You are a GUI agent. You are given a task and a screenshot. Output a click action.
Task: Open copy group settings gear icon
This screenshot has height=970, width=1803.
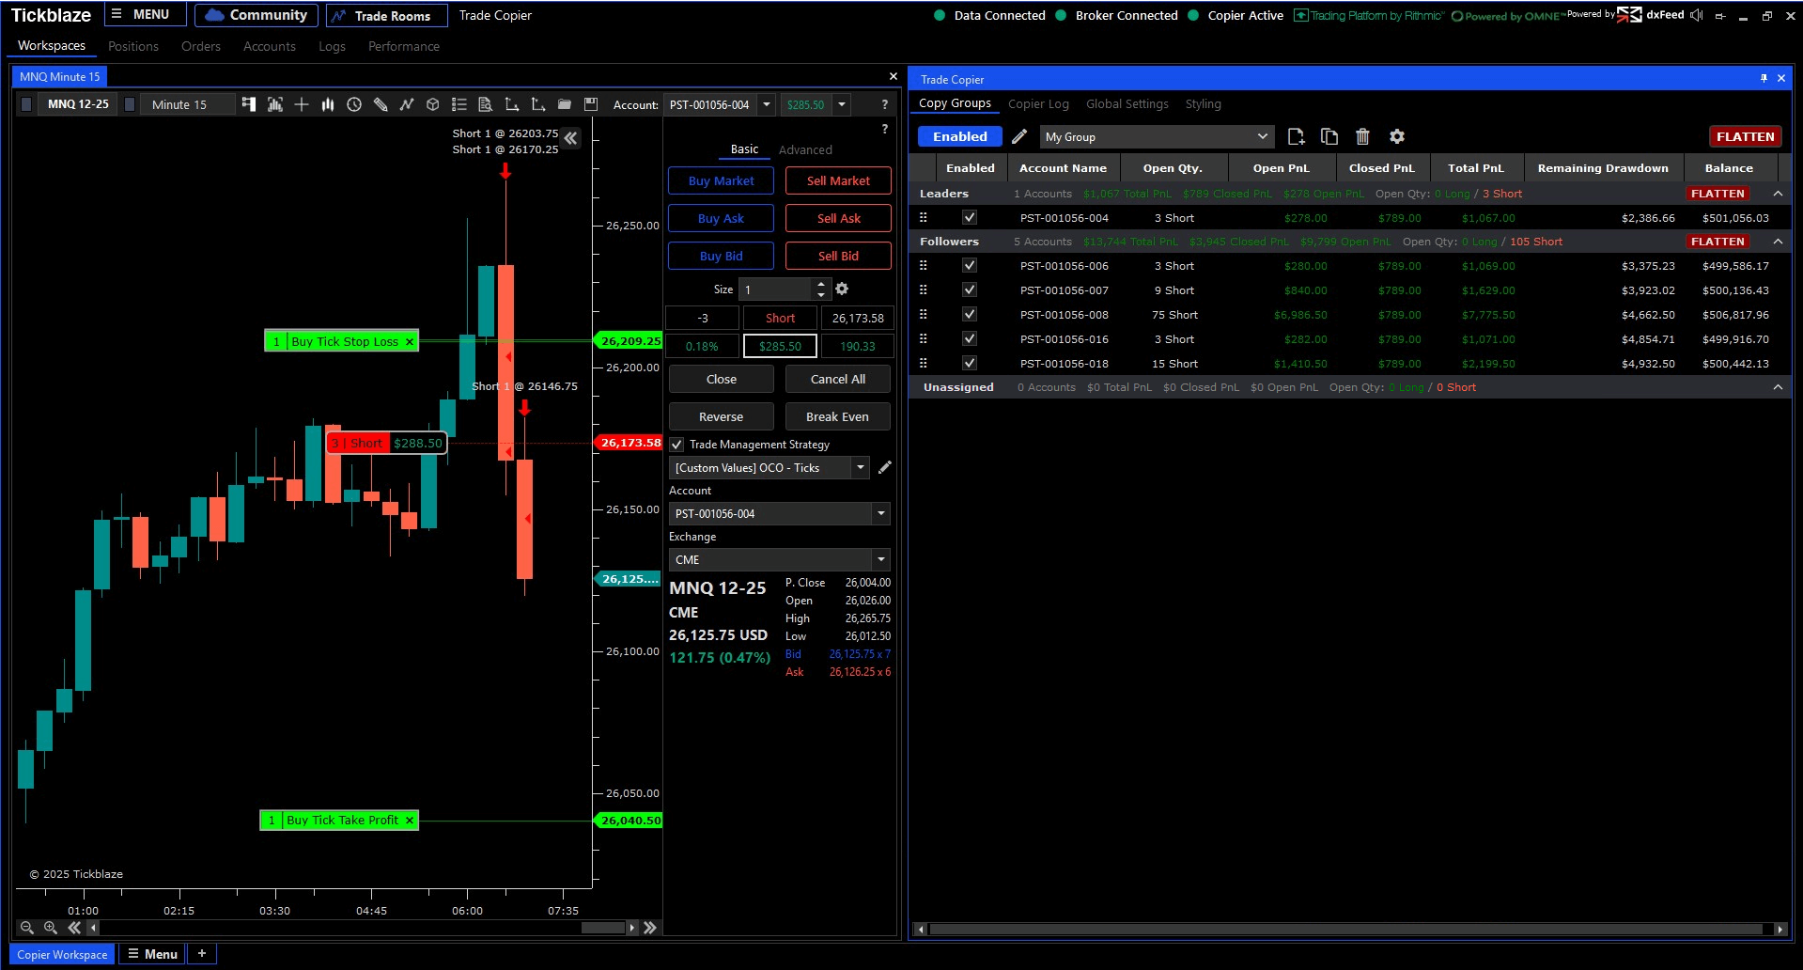1397,136
